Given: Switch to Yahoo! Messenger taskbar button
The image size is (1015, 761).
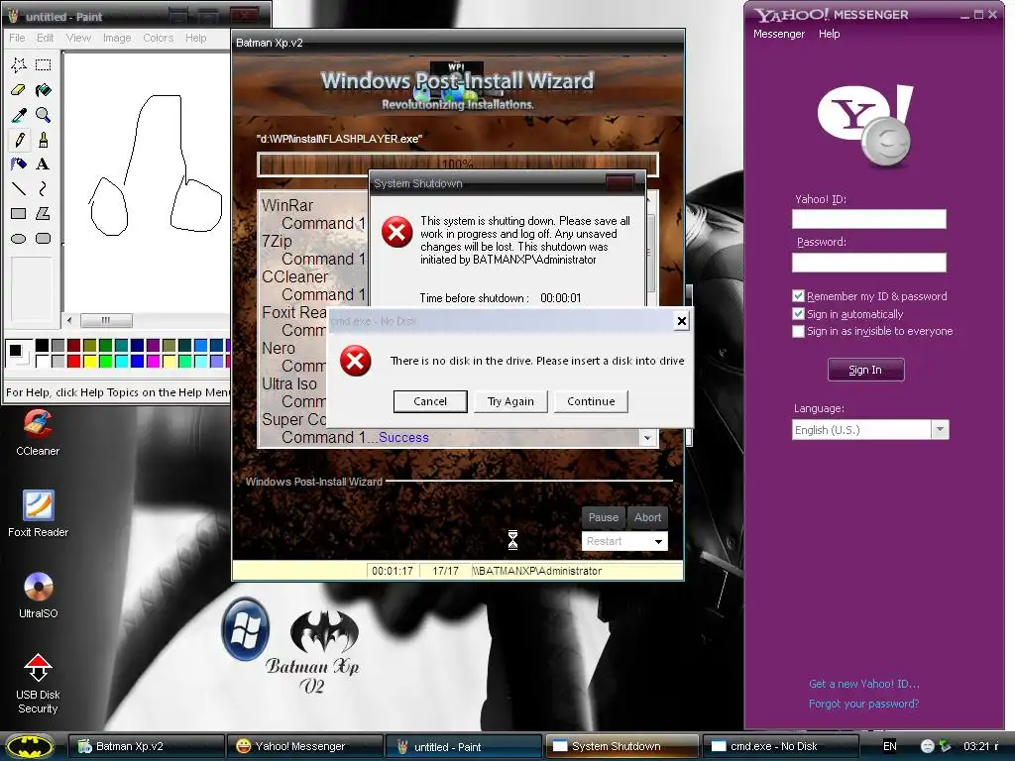Looking at the screenshot, I should [305, 746].
